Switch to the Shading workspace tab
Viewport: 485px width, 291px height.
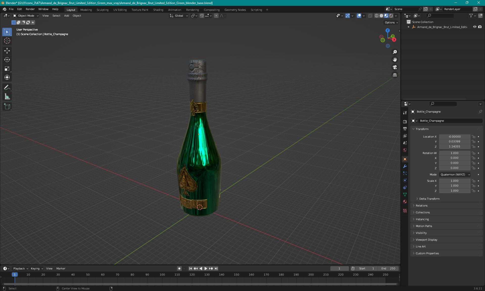(x=158, y=10)
